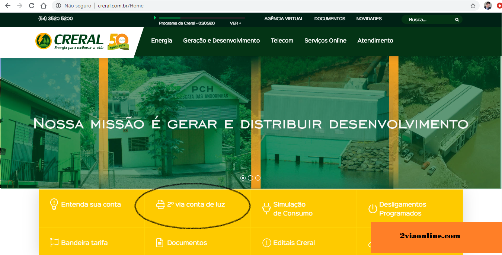Seek within the audio progress bar
502x255 pixels.
pos(202,17)
